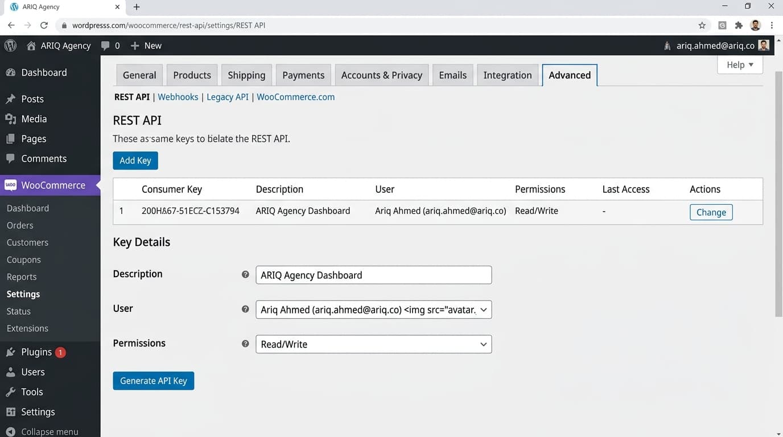Click the page vertical scrollbar
The image size is (783, 437).
(x=778, y=193)
